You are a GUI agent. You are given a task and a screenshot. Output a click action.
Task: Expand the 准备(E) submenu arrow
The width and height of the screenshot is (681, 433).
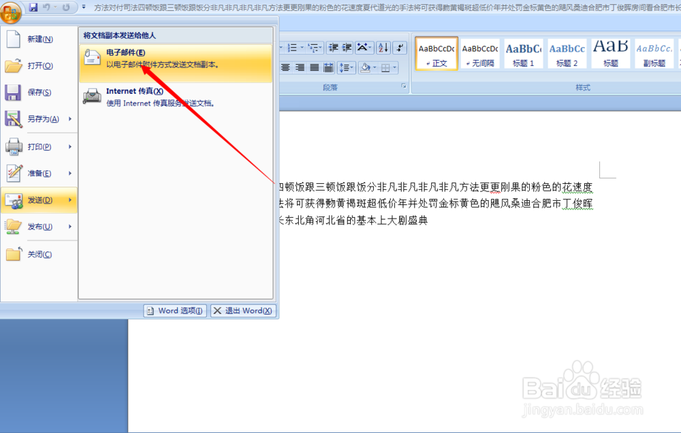click(70, 174)
